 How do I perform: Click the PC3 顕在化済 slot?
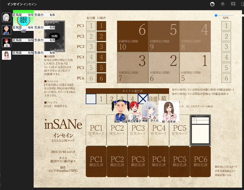[x=138, y=162]
